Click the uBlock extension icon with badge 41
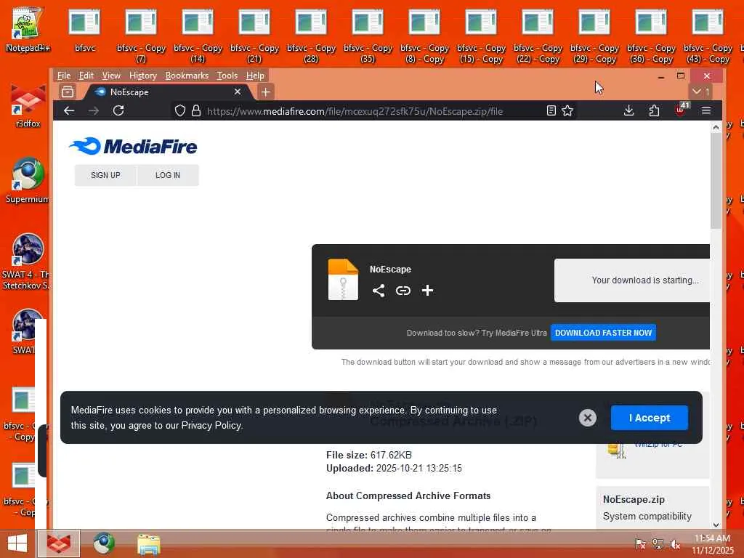Screen dimensions: 744x558 click(x=681, y=110)
